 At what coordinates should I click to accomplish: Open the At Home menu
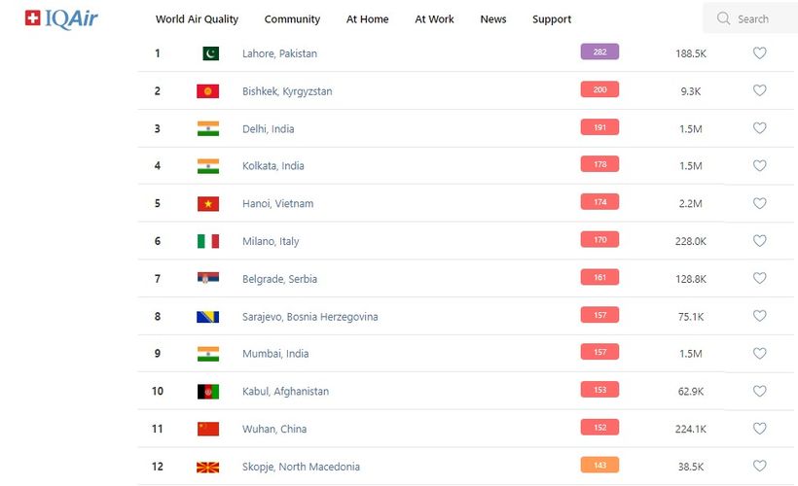point(367,19)
